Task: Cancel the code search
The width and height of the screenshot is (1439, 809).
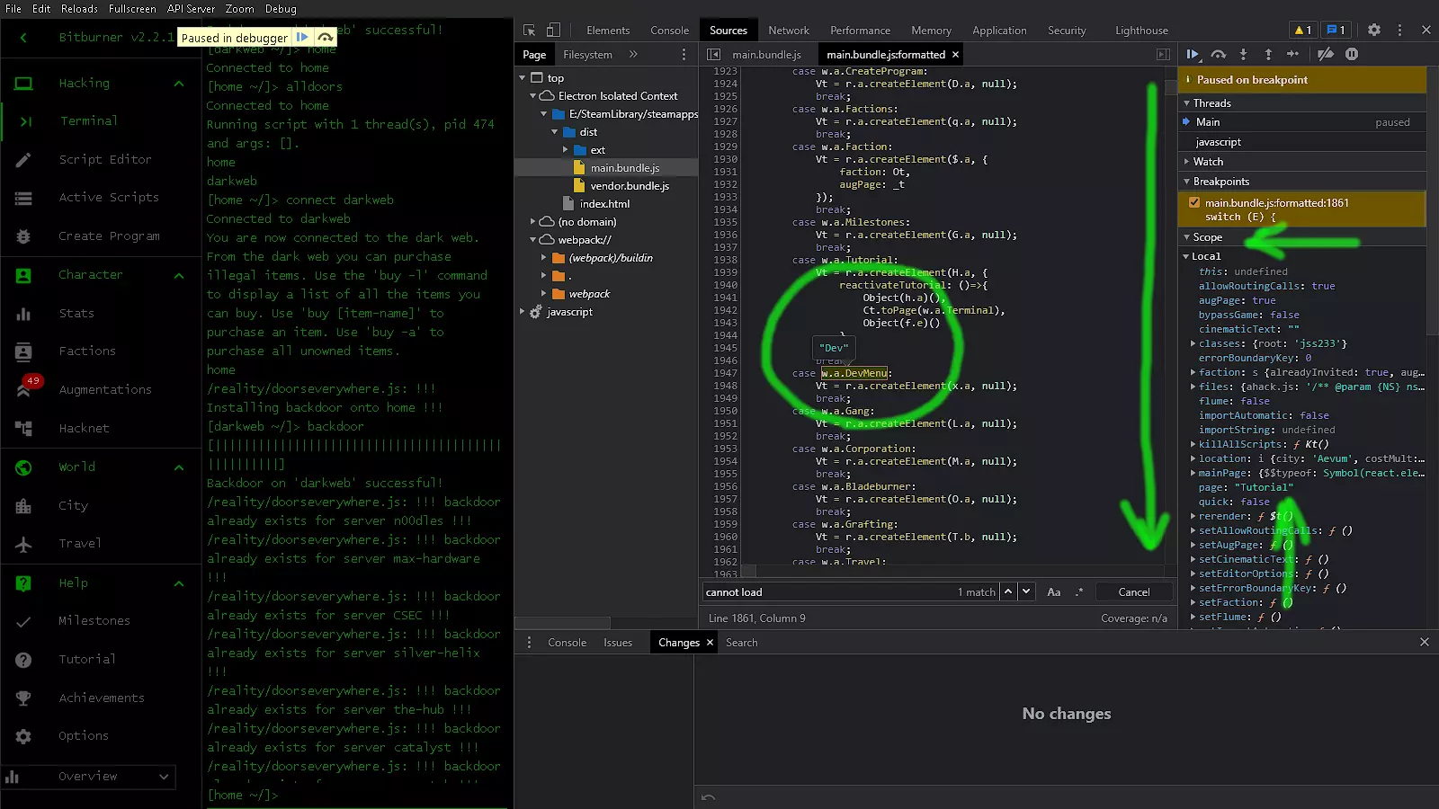Action: click(1133, 592)
